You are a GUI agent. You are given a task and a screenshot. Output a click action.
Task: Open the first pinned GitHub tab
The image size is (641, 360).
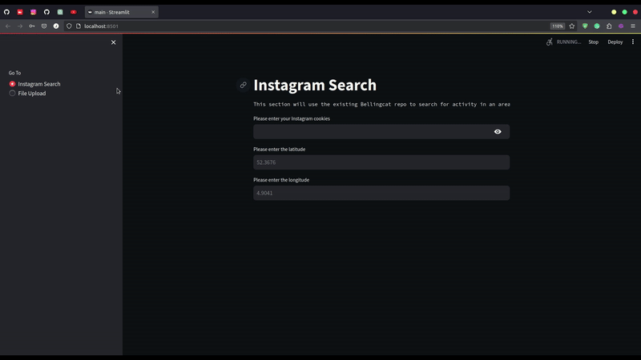[x=6, y=12]
